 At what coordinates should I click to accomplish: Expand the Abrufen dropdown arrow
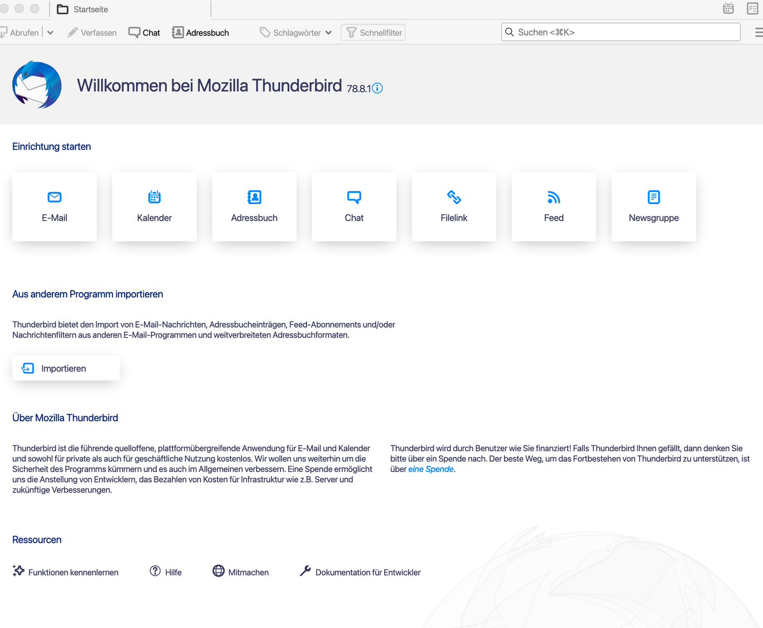[x=50, y=32]
